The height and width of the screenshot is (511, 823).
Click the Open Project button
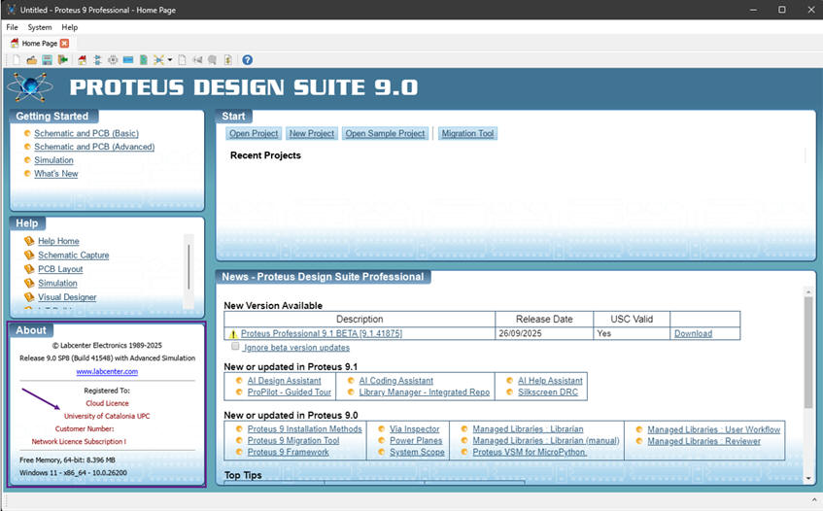pos(254,133)
